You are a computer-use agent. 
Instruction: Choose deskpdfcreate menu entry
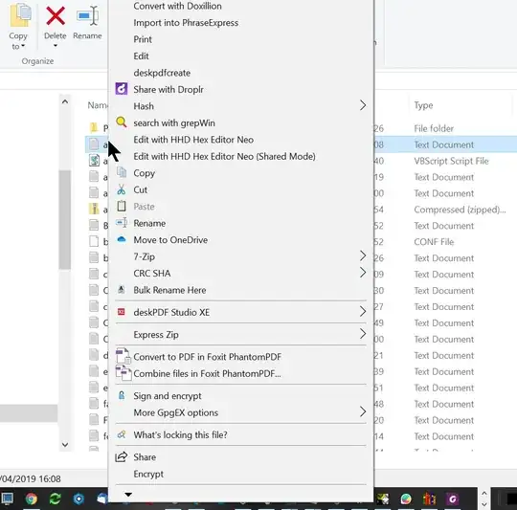tap(162, 73)
